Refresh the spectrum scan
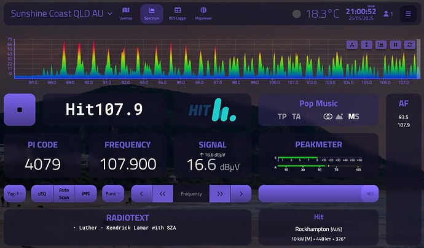Viewport: 424px width, 248px height. (x=410, y=45)
